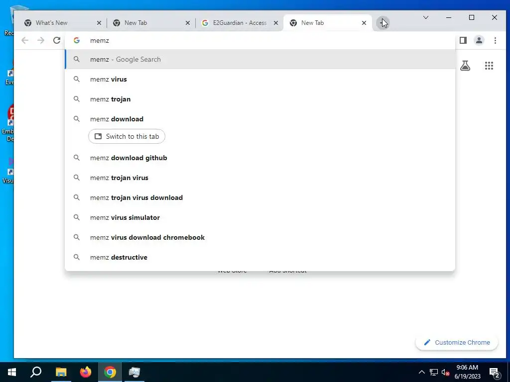Switch to the E2Guardian - Access tab

point(240,23)
